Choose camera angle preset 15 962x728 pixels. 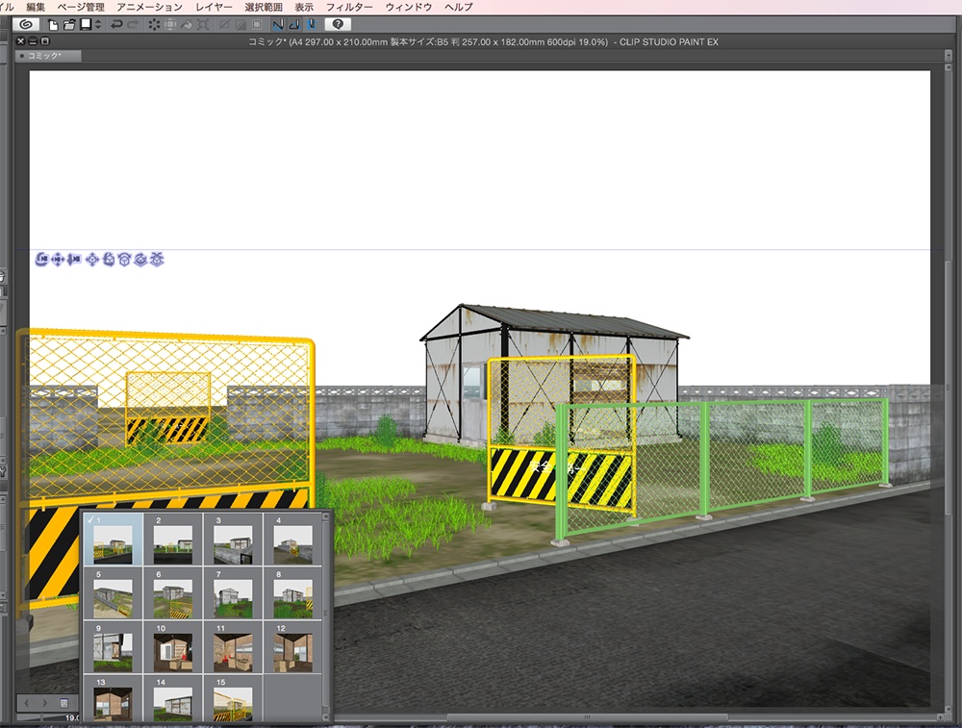tap(233, 698)
